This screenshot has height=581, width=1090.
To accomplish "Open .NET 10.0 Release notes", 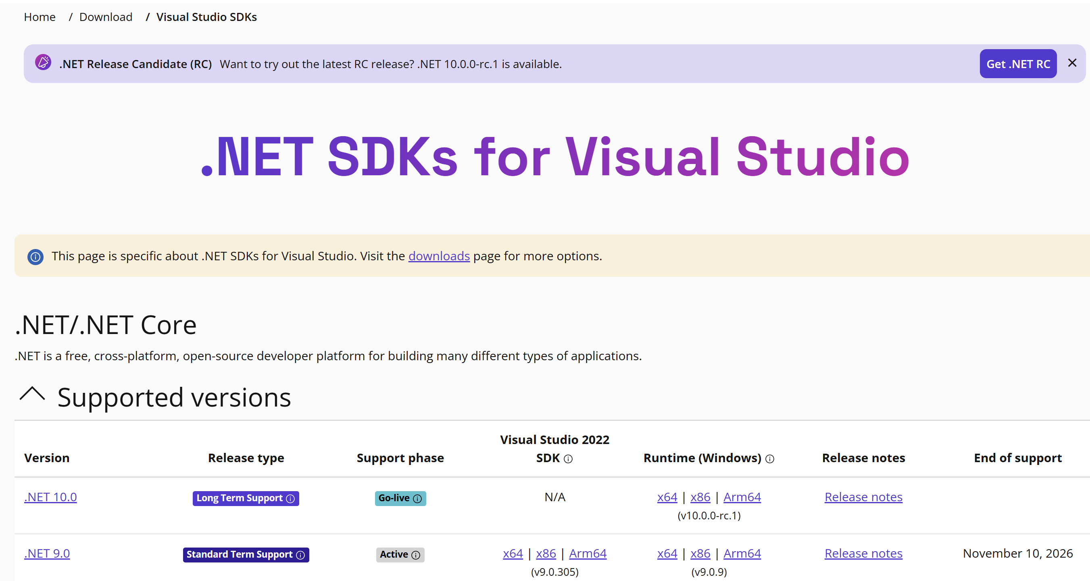I will (863, 497).
